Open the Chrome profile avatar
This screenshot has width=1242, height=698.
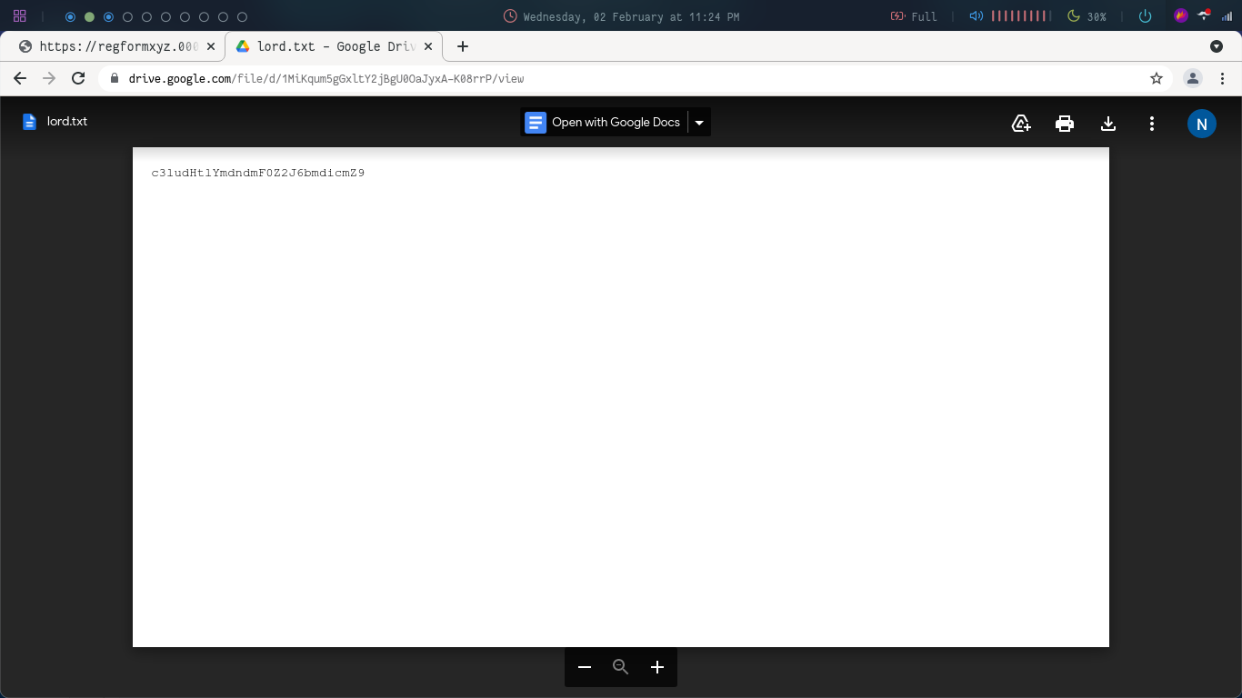click(1193, 78)
